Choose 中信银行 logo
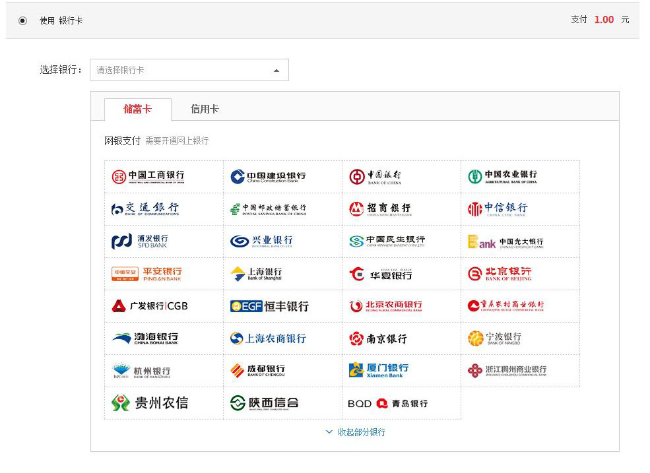This screenshot has width=650, height=473. tap(498, 209)
